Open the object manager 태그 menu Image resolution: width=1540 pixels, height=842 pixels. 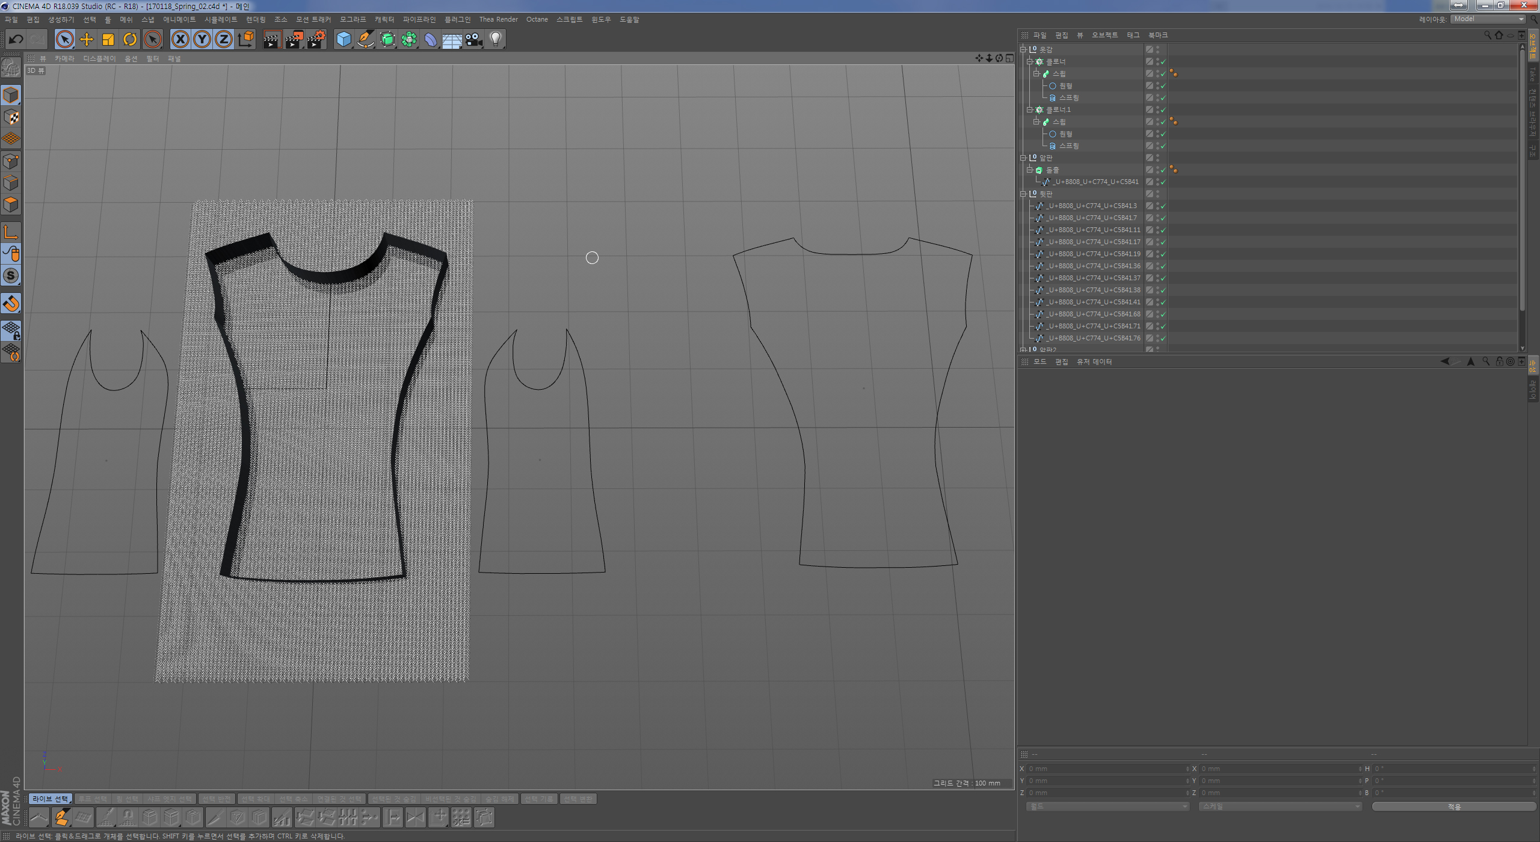[x=1133, y=35]
